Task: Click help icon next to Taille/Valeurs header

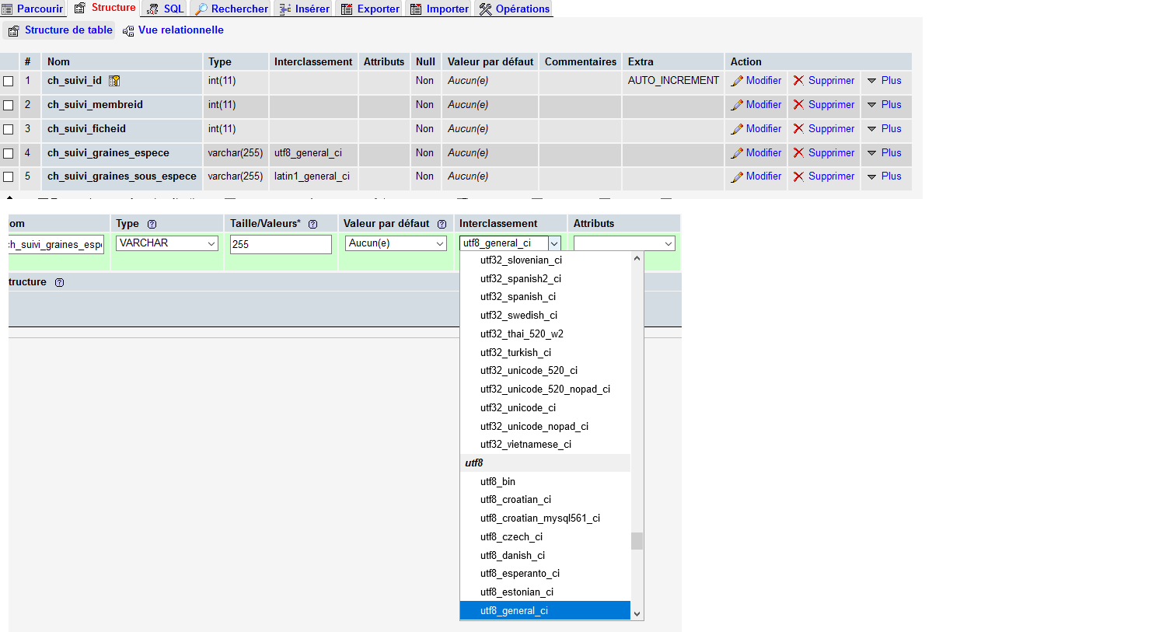Action: pos(312,224)
